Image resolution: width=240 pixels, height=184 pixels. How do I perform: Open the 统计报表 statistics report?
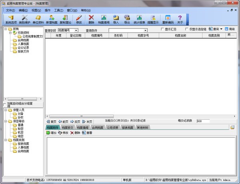tap(139, 19)
